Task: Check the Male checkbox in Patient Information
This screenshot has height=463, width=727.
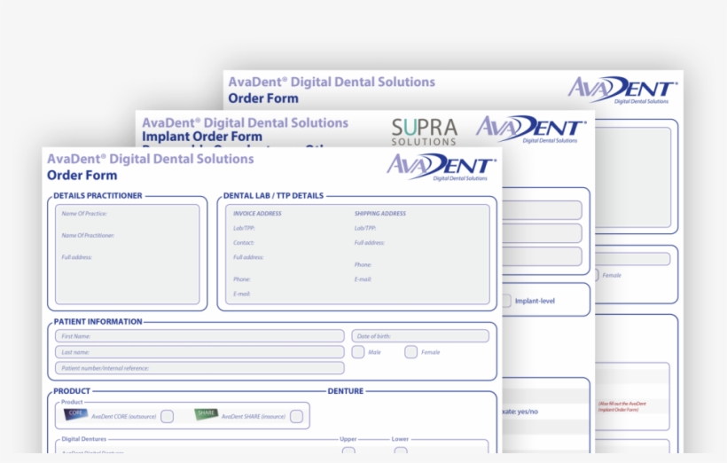Action: click(x=358, y=352)
